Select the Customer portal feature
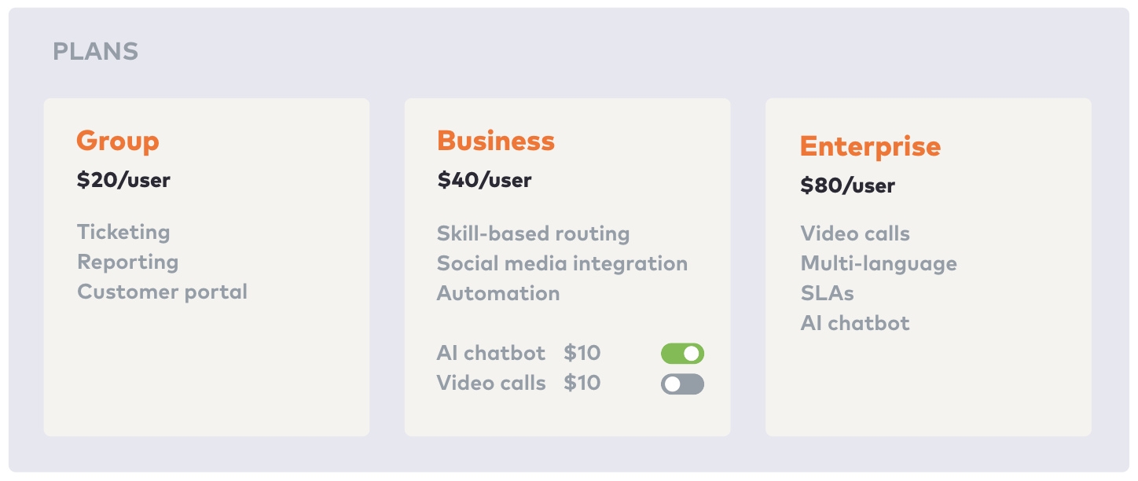The height and width of the screenshot is (481, 1138). 162,292
